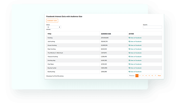Click the audience size in Hunting row
This screenshot has width=176, height=103.
coord(105,38)
